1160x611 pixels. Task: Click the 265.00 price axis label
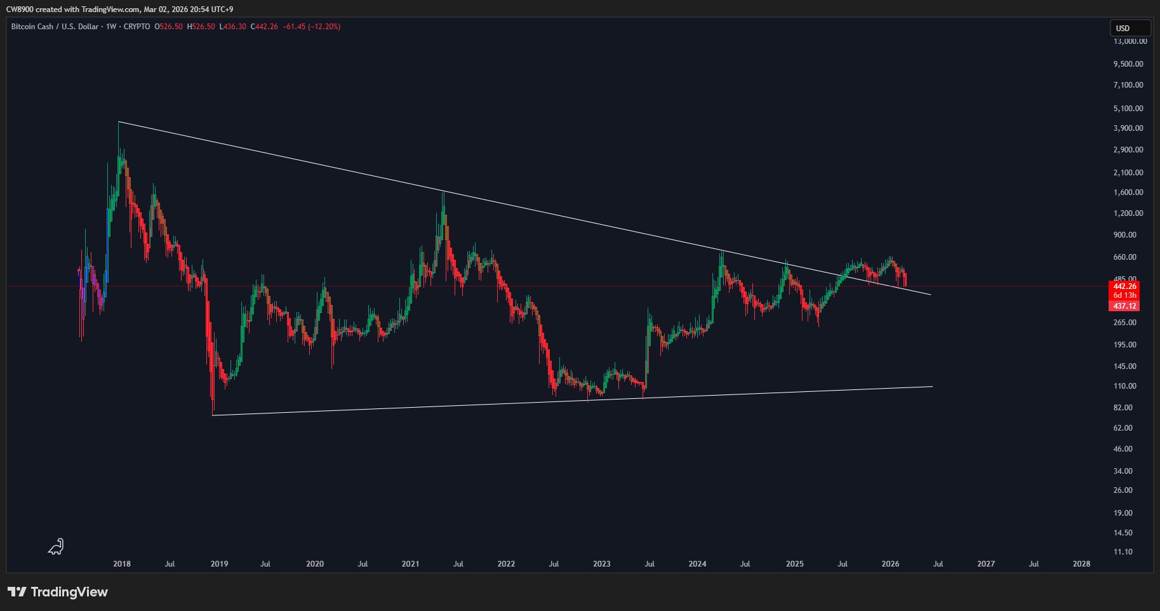point(1125,323)
